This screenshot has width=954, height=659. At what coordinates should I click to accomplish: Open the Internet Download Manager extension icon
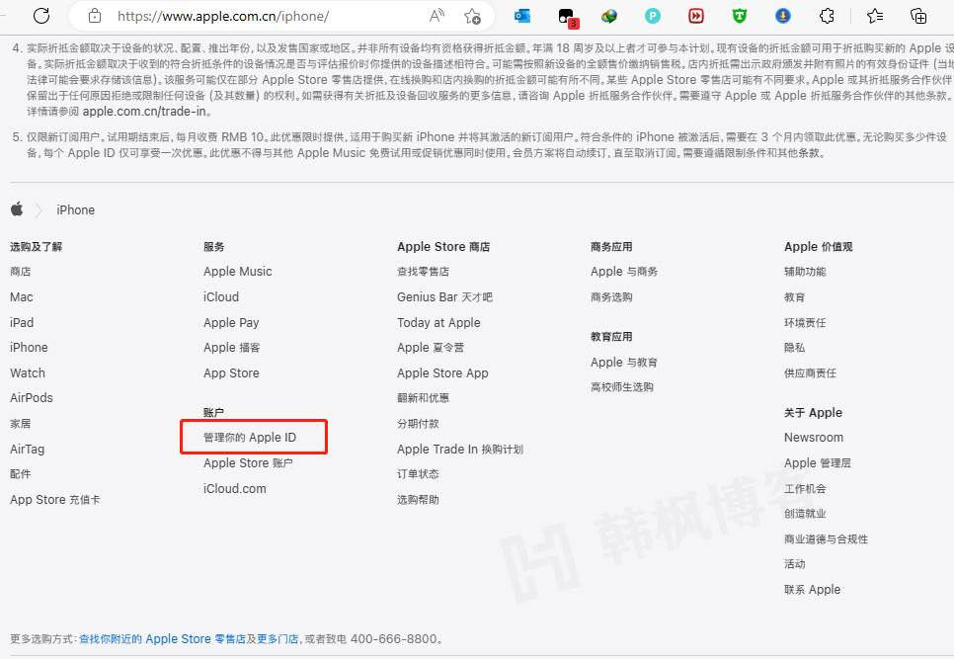[x=609, y=16]
